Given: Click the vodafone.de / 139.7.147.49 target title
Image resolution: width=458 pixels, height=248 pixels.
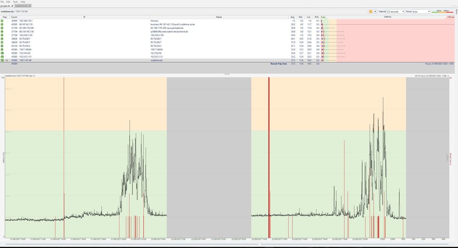Looking at the screenshot, I should click(14, 11).
